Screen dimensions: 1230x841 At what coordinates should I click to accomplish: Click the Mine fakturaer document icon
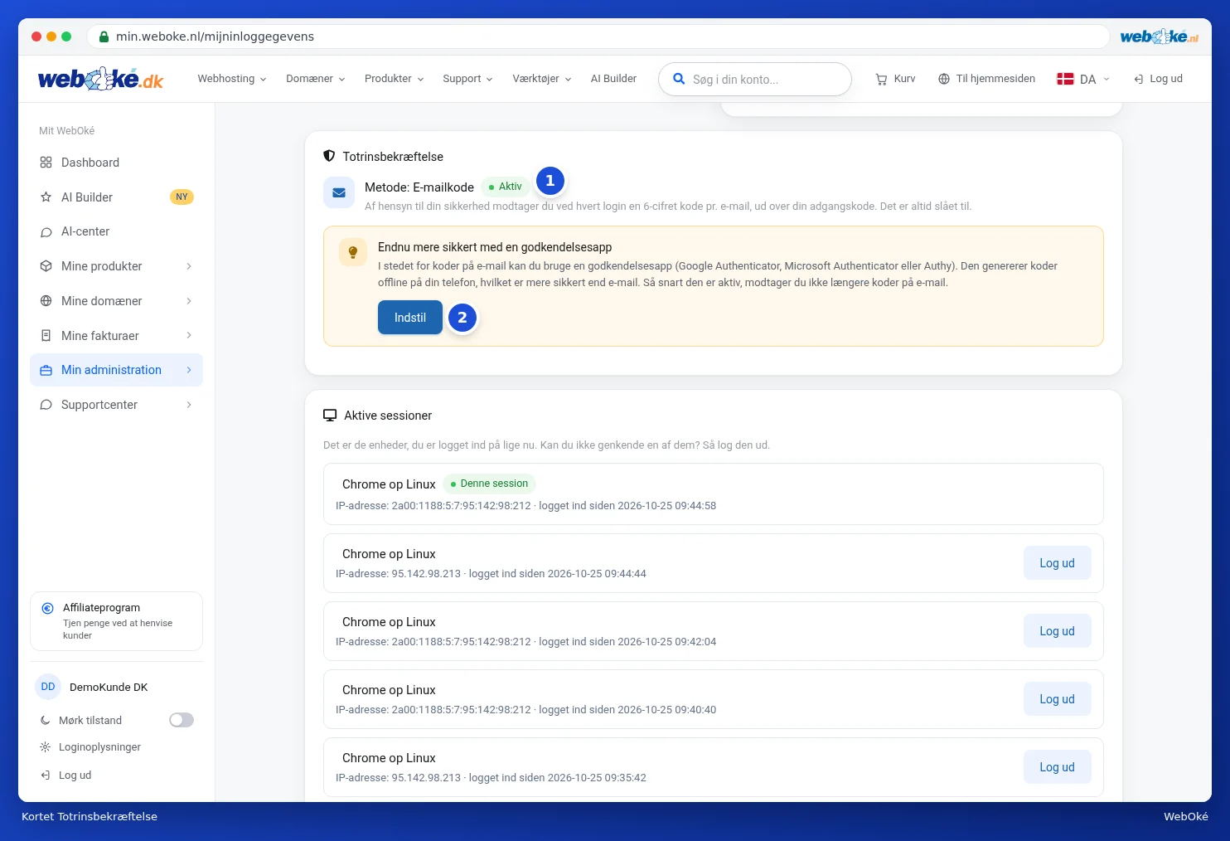click(x=46, y=336)
